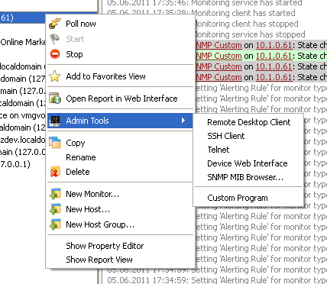
Task: Click the Poll now icon
Action: pos(55,24)
